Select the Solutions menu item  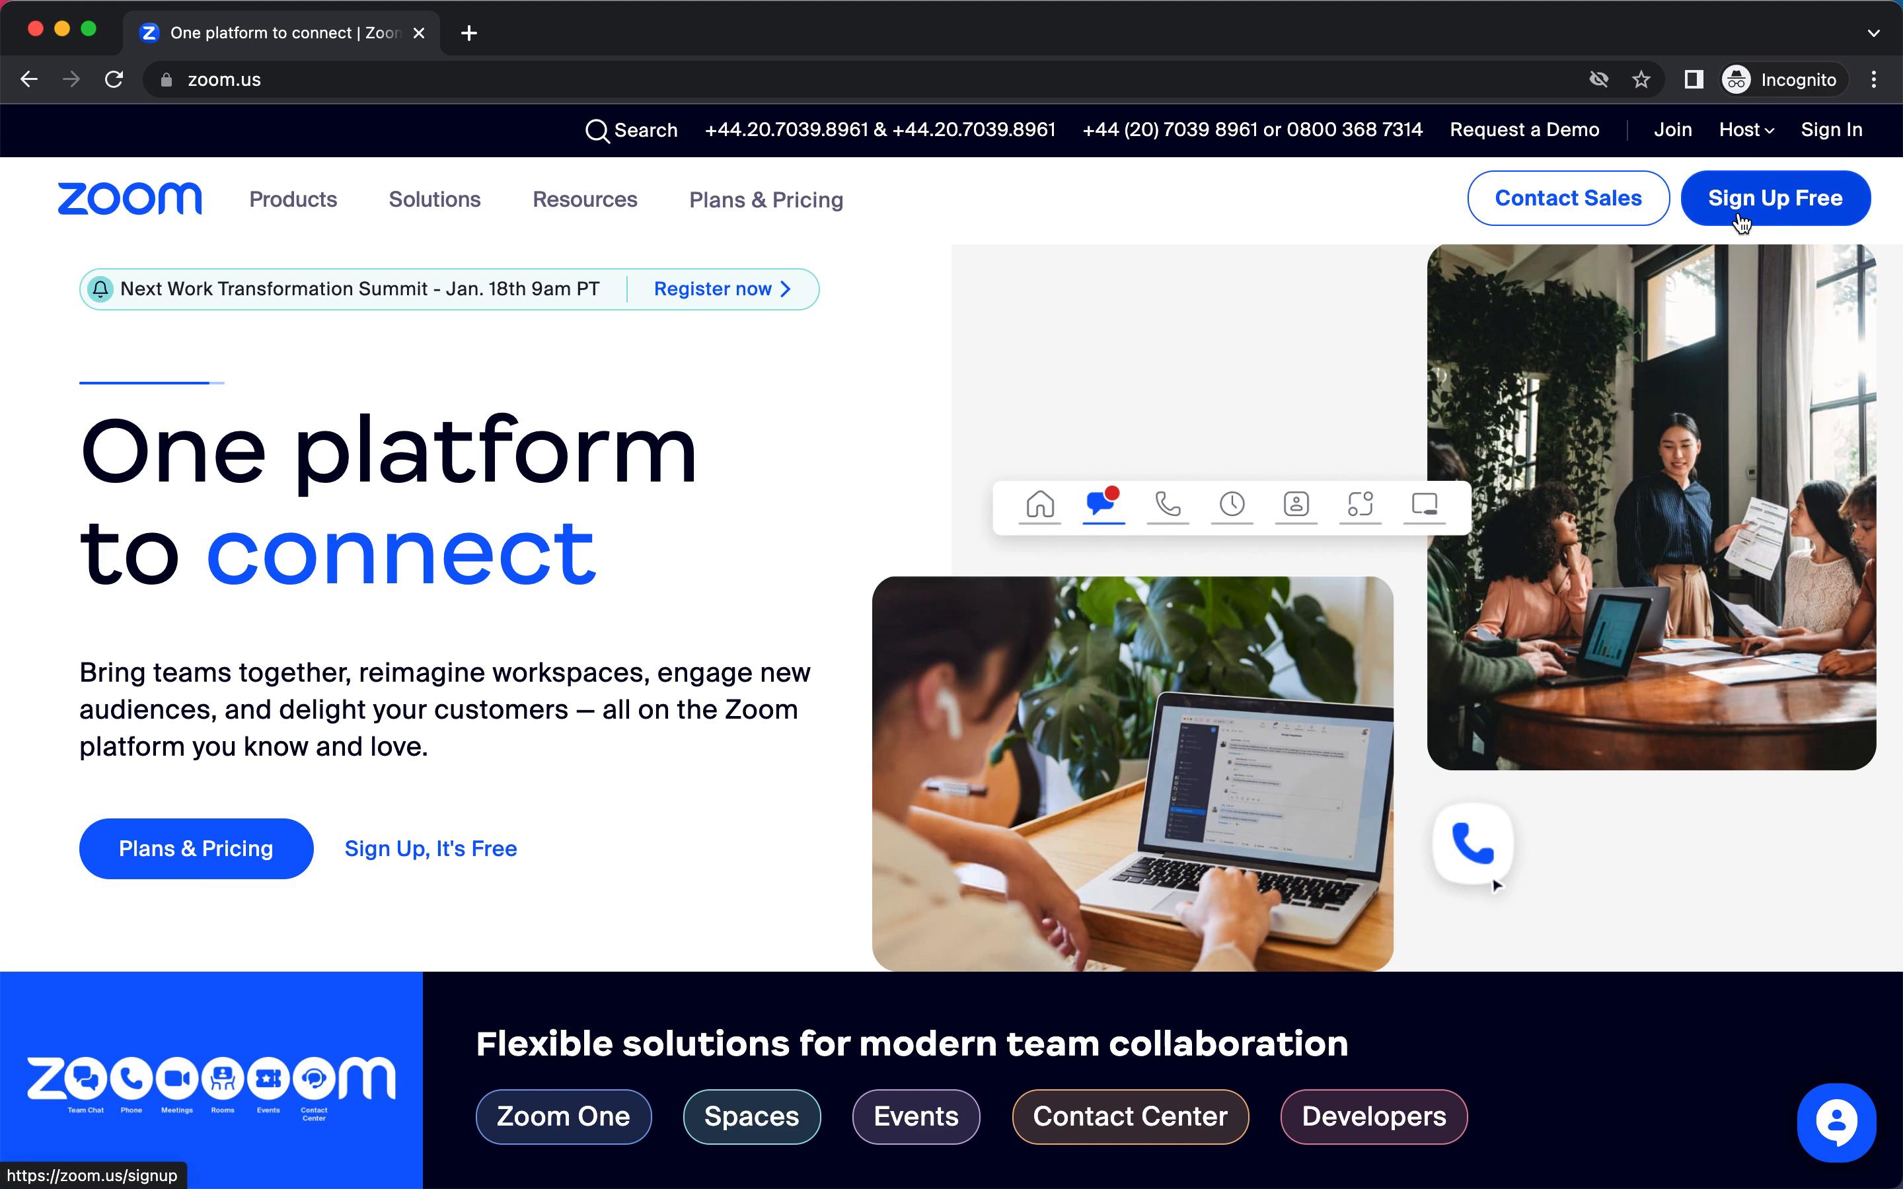435,199
